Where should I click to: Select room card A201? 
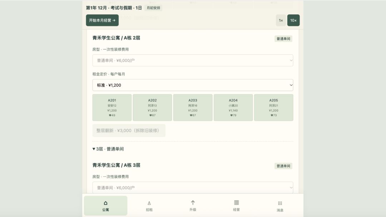pyautogui.click(x=112, y=108)
